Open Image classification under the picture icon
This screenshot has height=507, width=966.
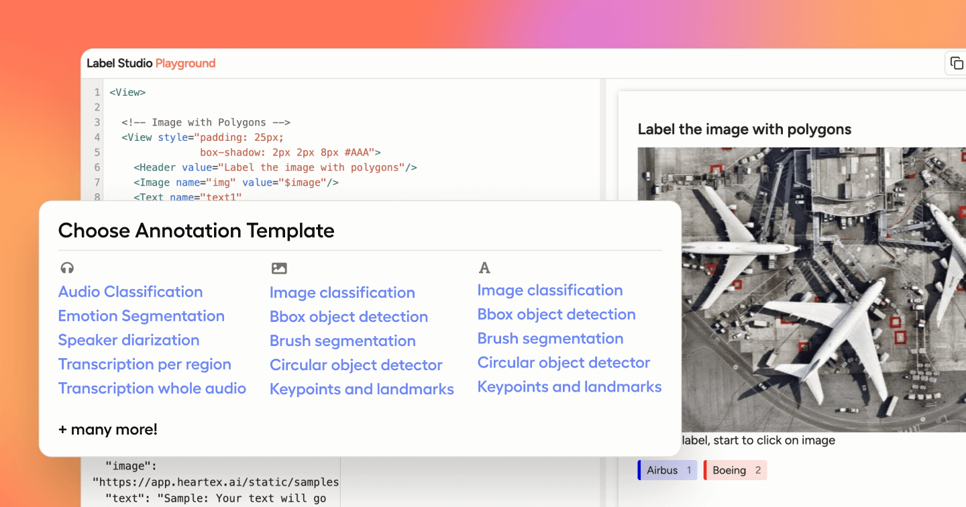point(342,292)
